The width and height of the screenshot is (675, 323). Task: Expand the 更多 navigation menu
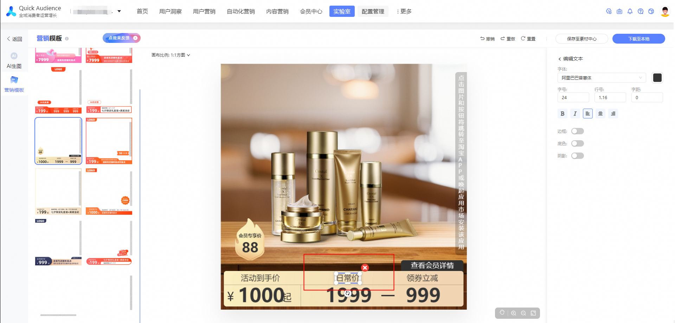(404, 11)
